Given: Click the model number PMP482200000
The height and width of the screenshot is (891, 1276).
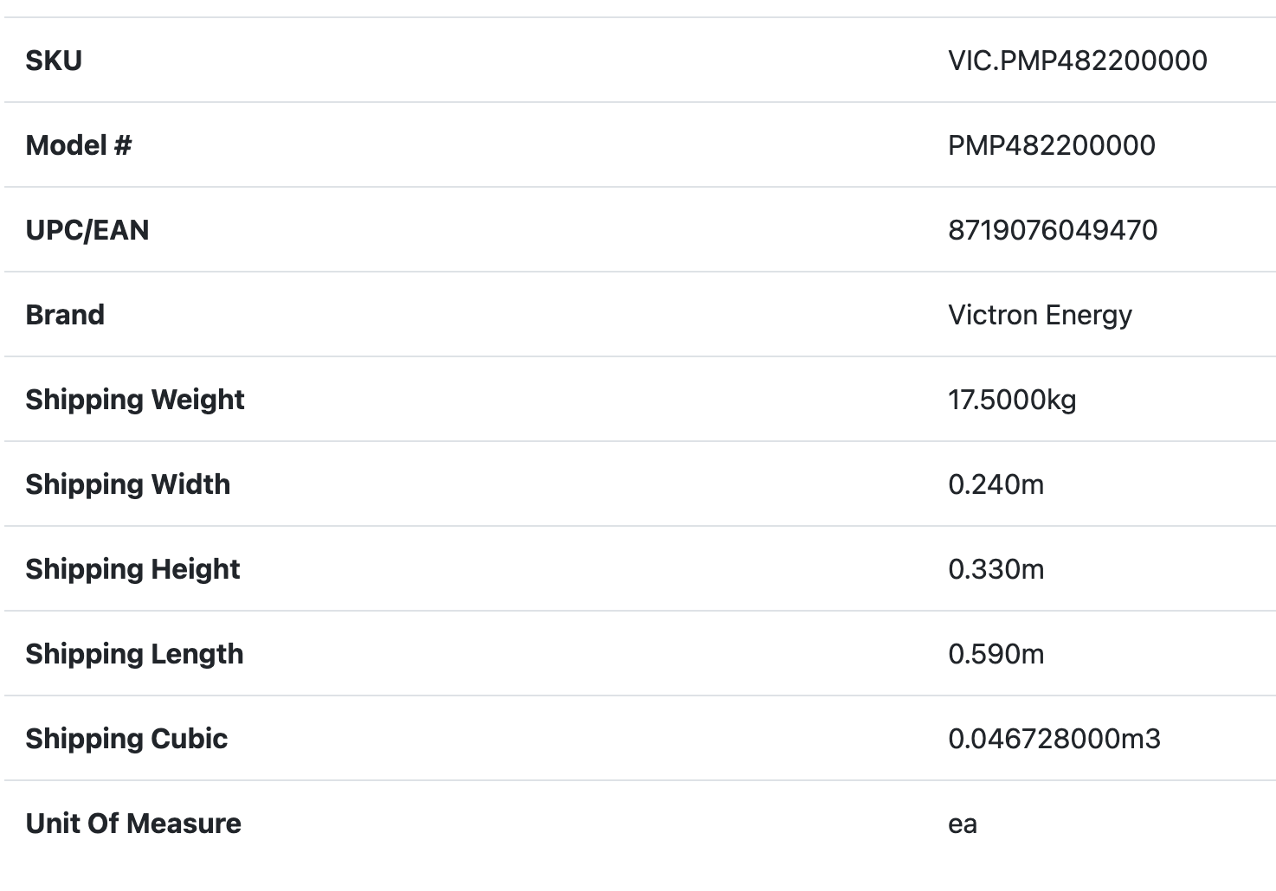Looking at the screenshot, I should [x=1051, y=145].
